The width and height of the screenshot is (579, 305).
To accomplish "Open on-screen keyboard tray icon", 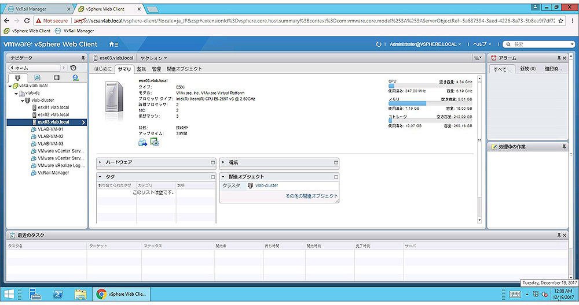I will coord(515,295).
